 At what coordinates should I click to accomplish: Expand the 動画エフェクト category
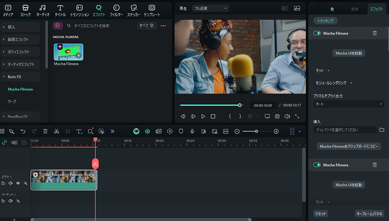[20, 39]
